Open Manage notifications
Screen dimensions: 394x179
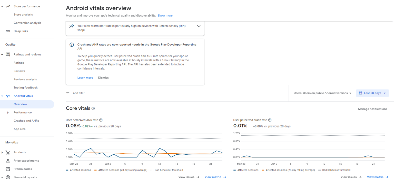tap(372, 109)
